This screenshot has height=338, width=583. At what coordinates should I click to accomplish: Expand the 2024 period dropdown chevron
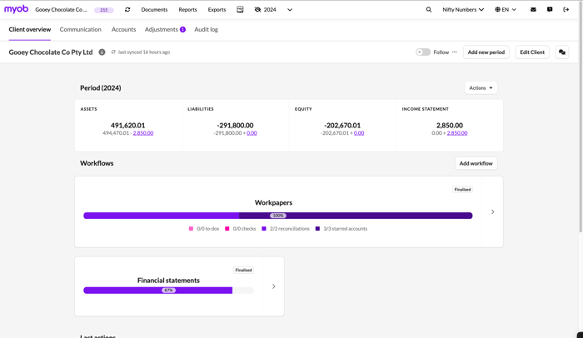pos(290,10)
